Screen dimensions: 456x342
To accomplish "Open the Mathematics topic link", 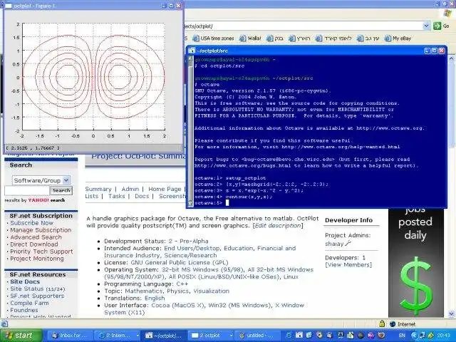I will pyautogui.click(x=144, y=291).
